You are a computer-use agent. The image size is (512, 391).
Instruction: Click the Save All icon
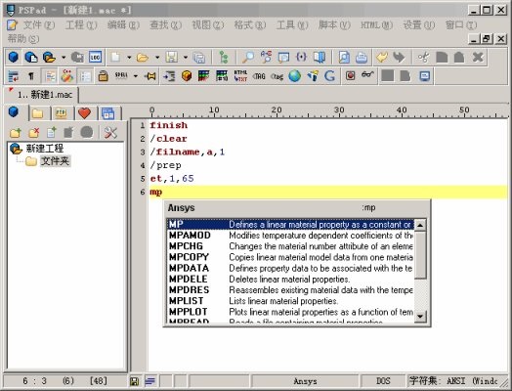[x=199, y=58]
